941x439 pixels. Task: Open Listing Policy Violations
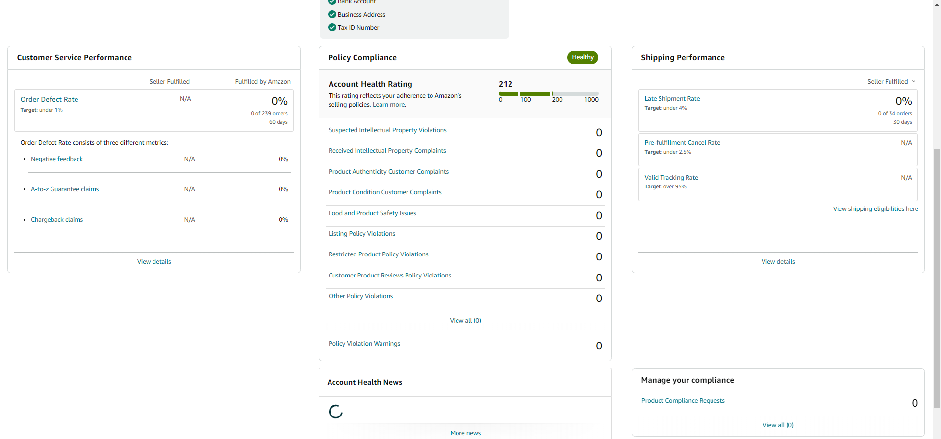[361, 234]
